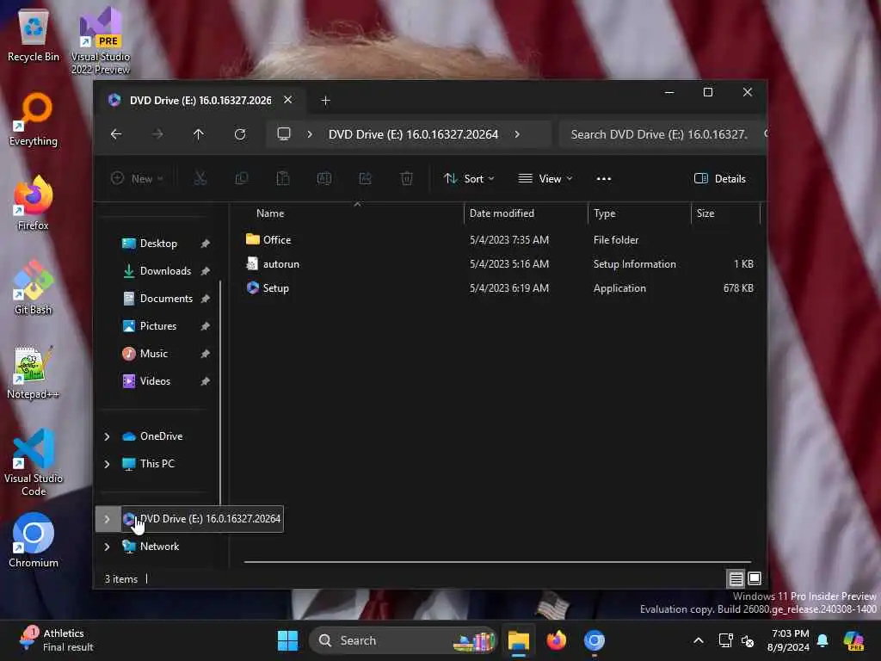Open Visual Studio Code desktop shortcut
The width and height of the screenshot is (881, 661).
(x=34, y=462)
